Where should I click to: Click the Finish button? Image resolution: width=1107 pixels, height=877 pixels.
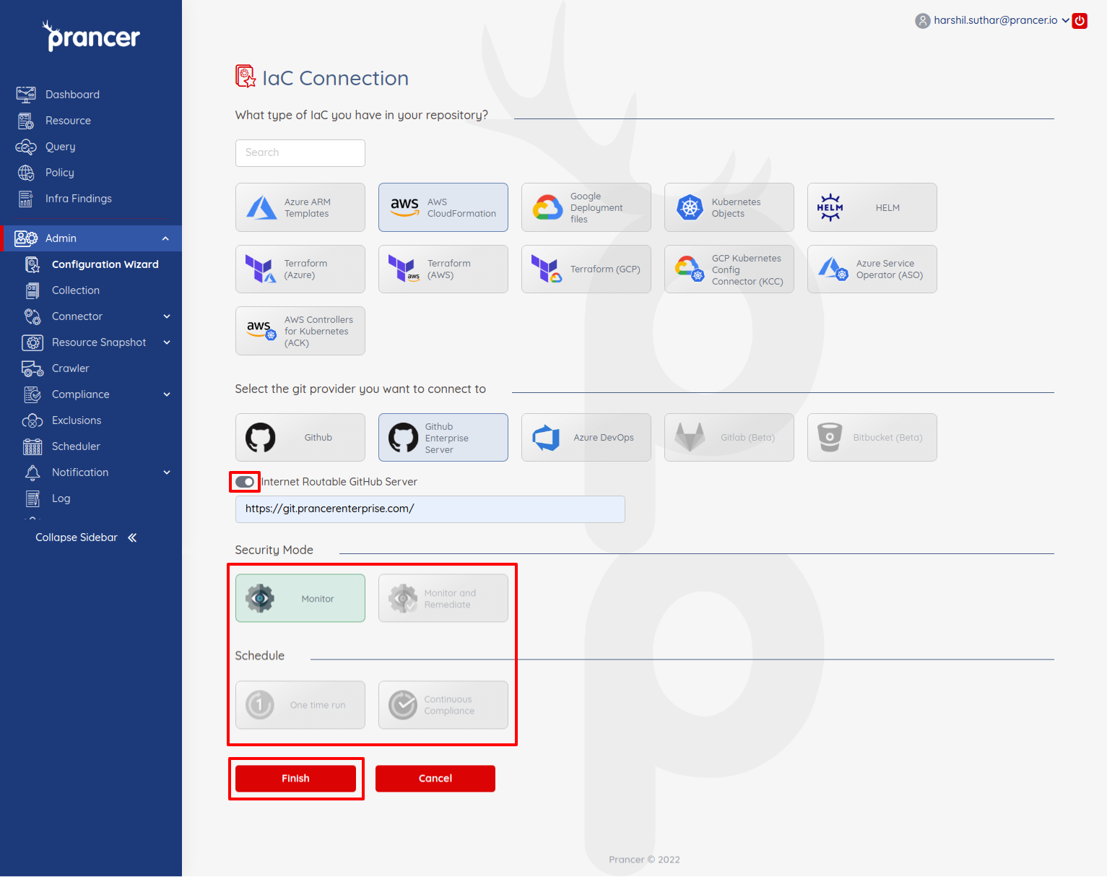coord(296,779)
